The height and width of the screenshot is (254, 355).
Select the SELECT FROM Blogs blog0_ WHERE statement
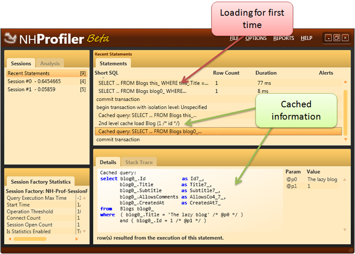(218, 91)
